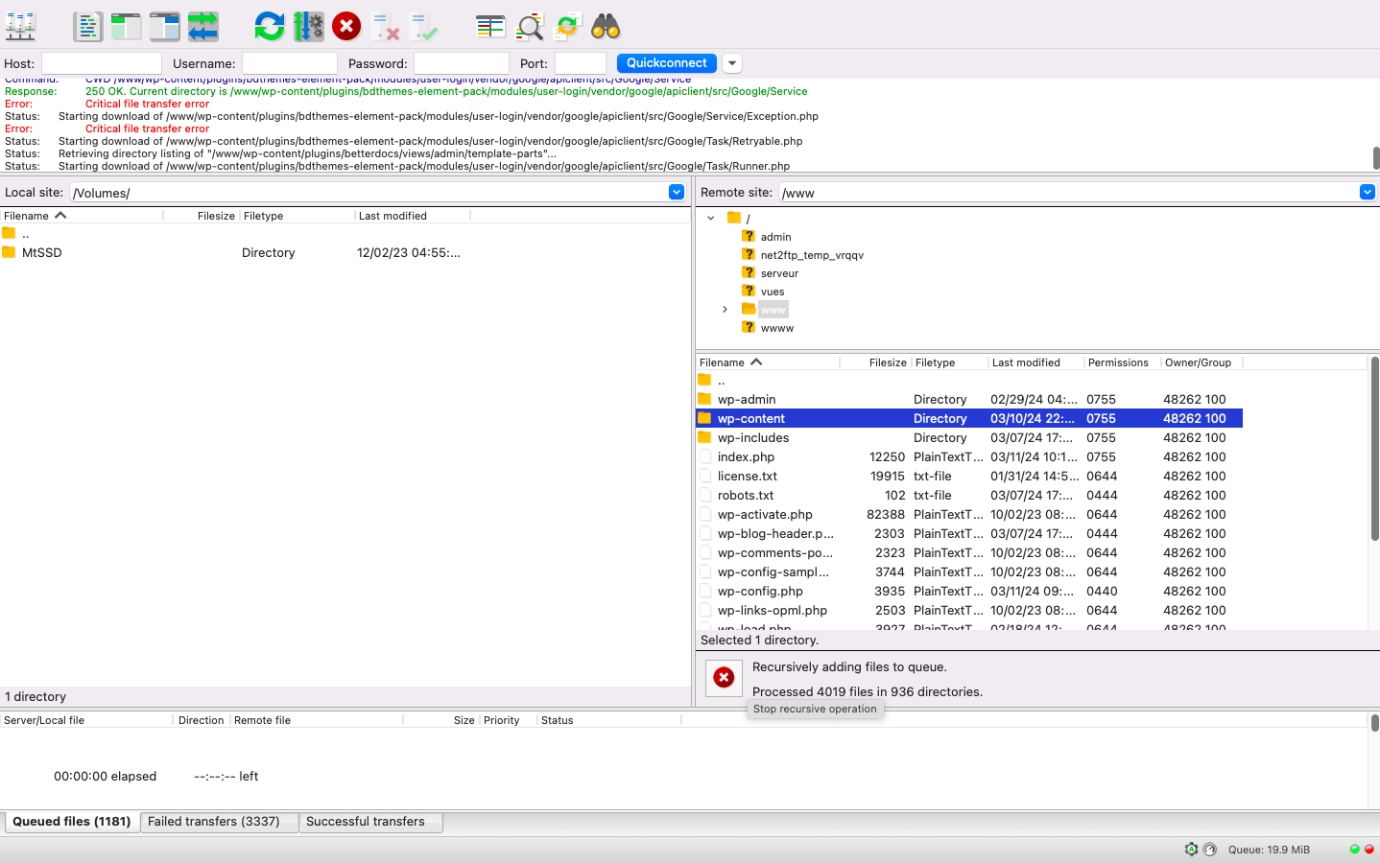1380x863 pixels.
Task: Refresh the file and folder lists
Action: pyautogui.click(x=269, y=26)
